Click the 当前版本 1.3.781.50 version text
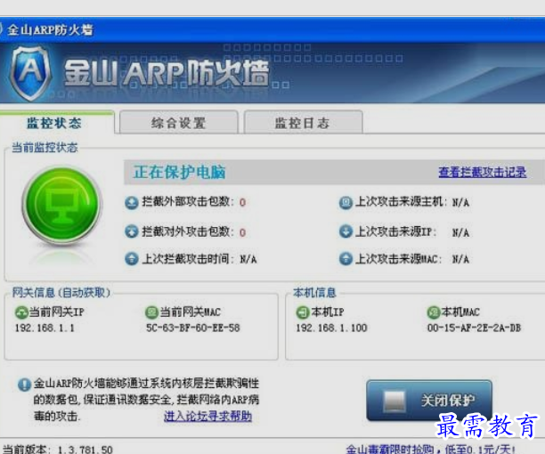The height and width of the screenshot is (454, 545). [58, 450]
